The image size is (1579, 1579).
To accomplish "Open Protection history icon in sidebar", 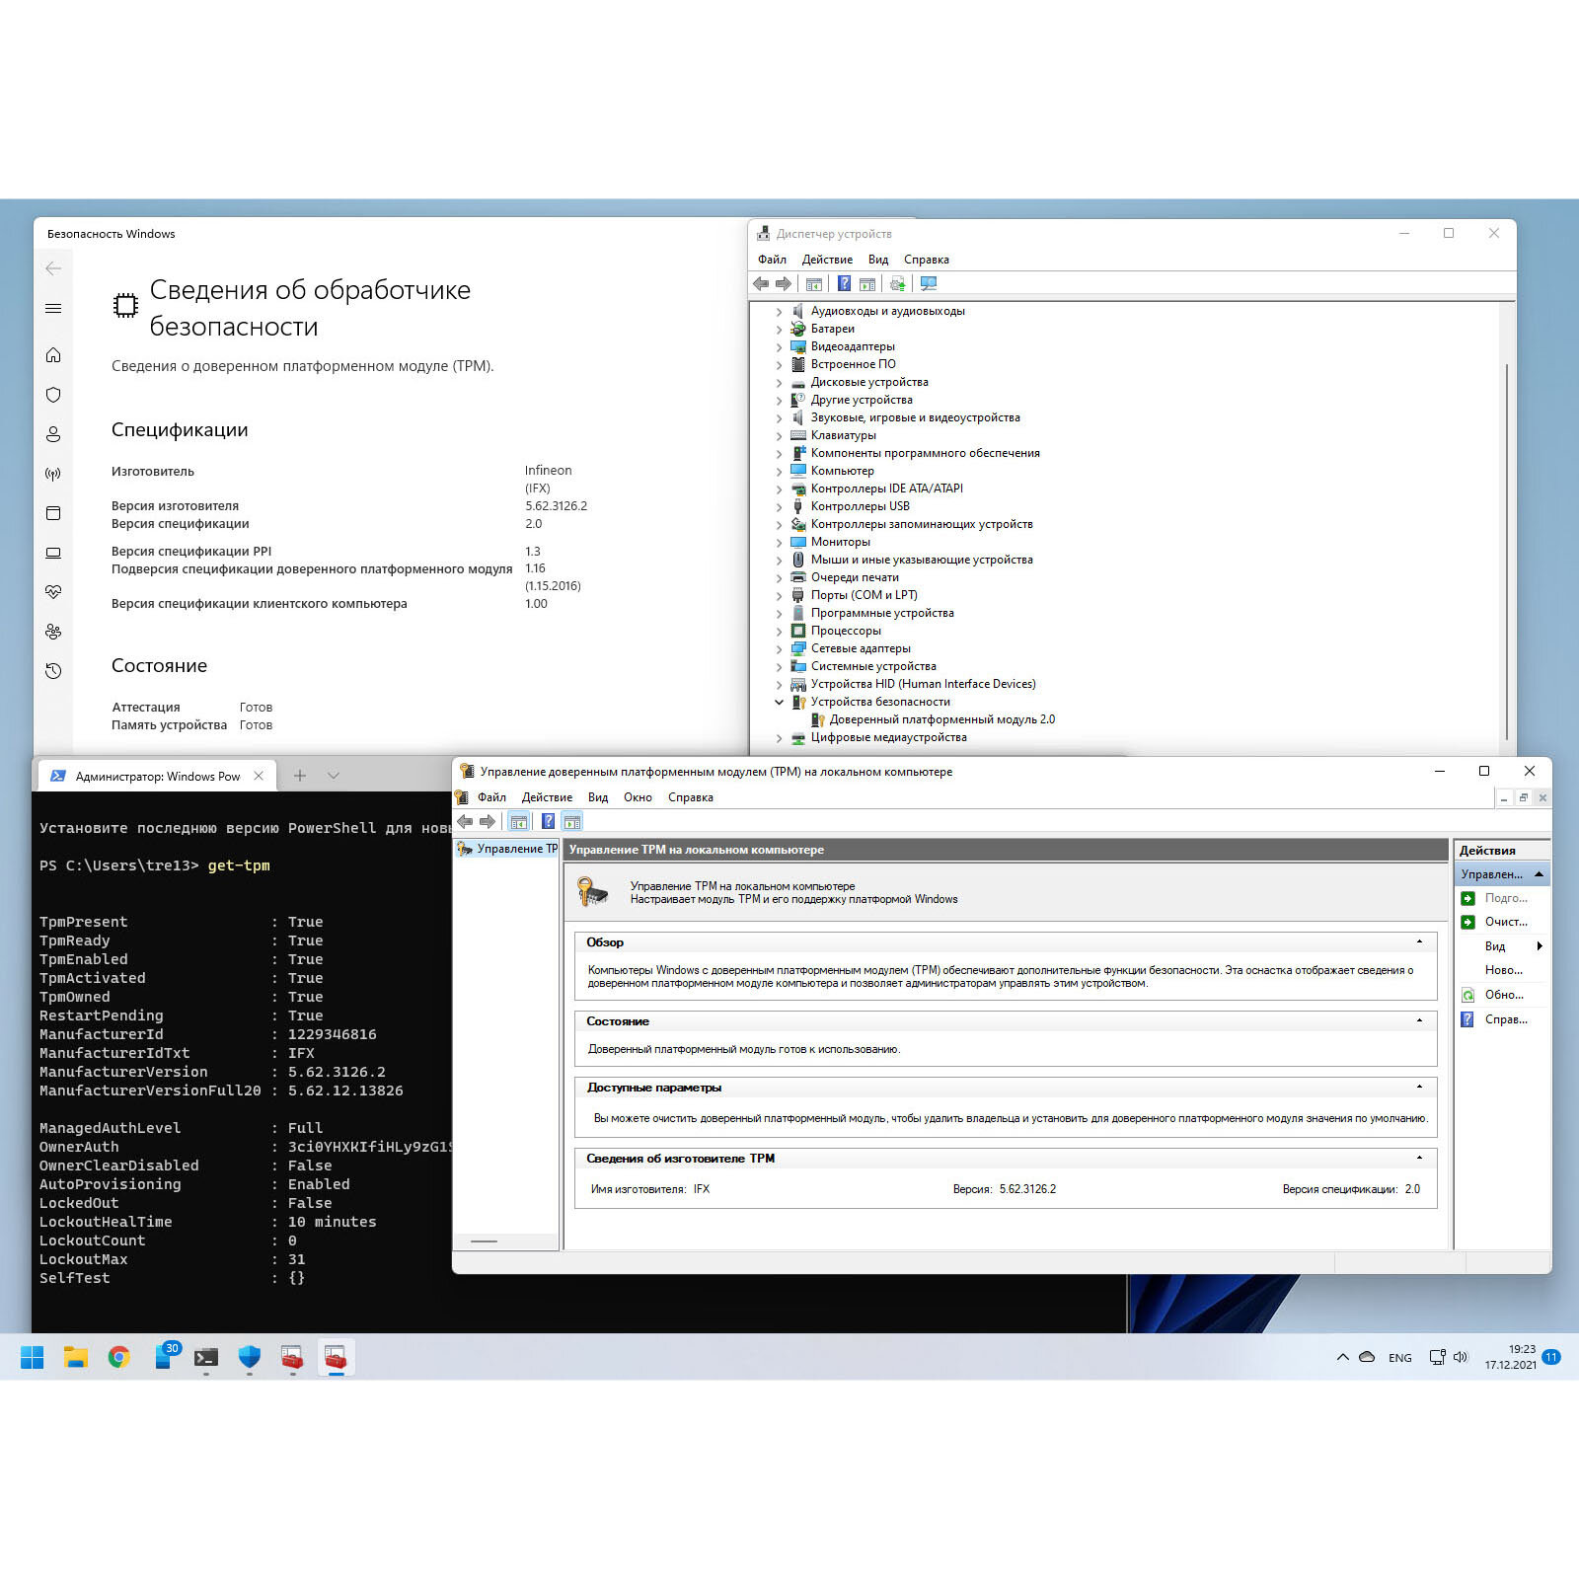I will tap(53, 671).
